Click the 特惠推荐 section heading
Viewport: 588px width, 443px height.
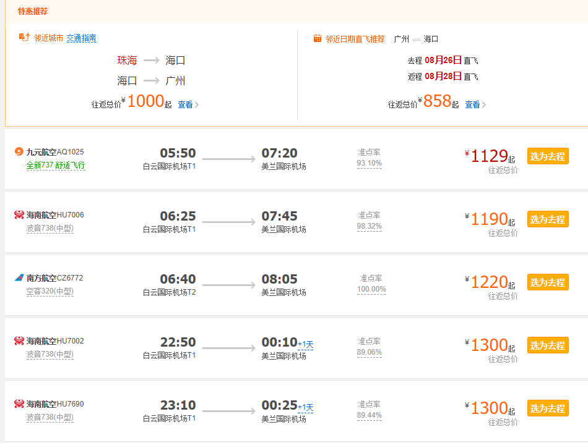(33, 11)
